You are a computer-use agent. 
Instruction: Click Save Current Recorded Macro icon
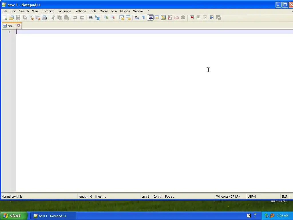pyautogui.click(x=218, y=17)
